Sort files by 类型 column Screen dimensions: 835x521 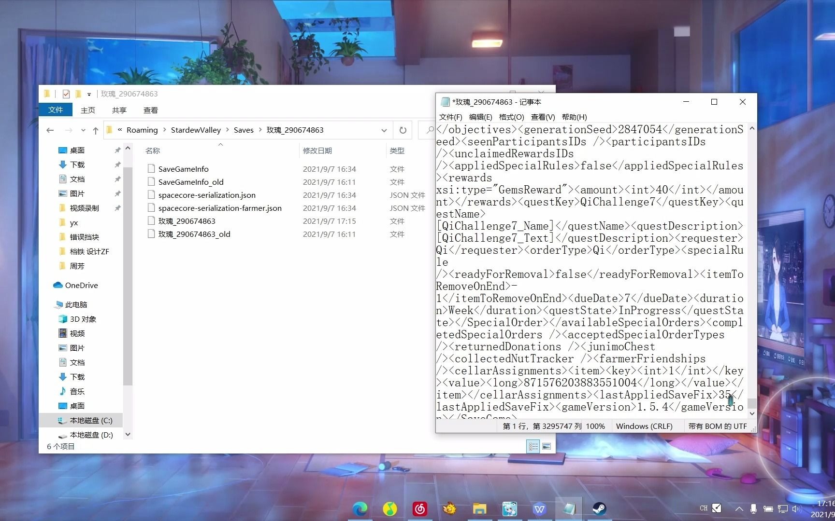(397, 151)
